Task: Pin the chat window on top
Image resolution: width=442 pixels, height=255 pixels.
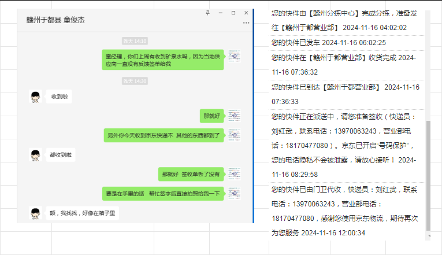Action: coord(208,13)
